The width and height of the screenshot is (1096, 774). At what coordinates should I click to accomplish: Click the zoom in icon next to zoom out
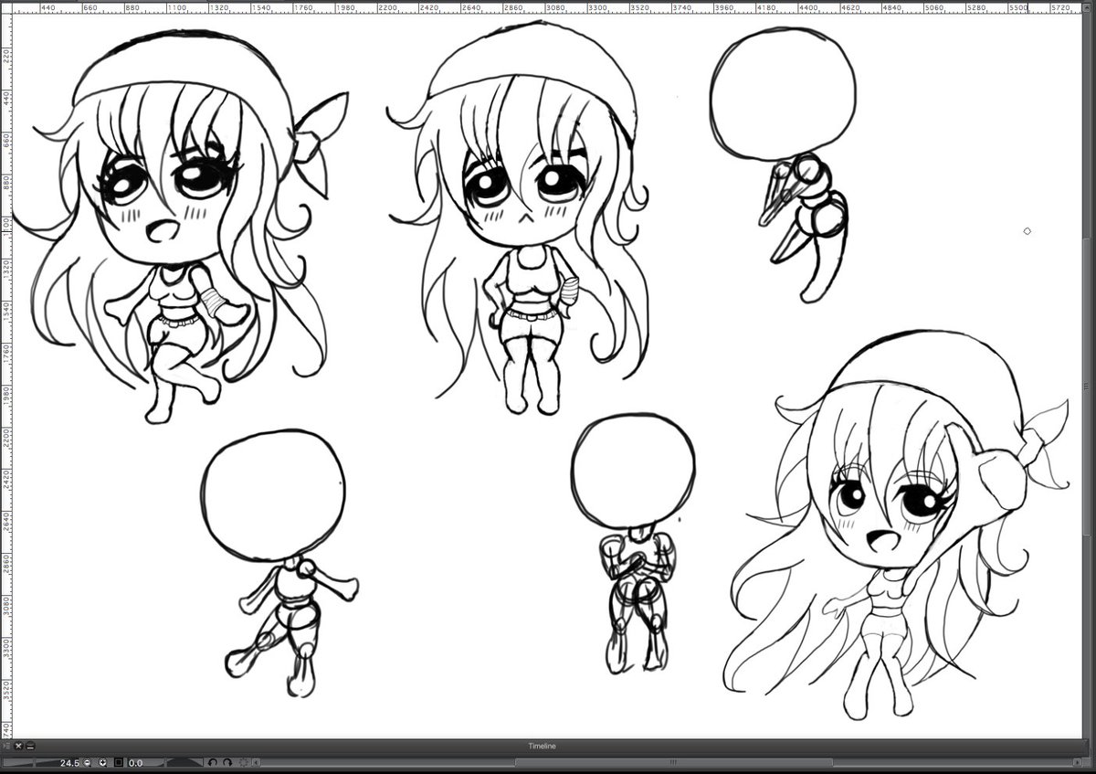pyautogui.click(x=103, y=762)
